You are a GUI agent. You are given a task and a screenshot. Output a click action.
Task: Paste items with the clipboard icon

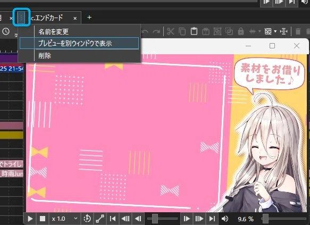(194, 31)
